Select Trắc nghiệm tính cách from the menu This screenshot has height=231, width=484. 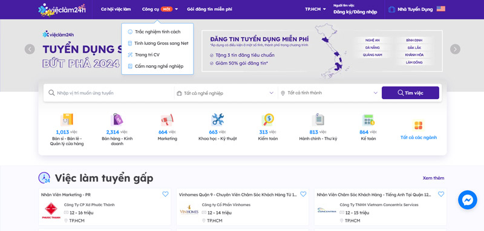coord(158,32)
